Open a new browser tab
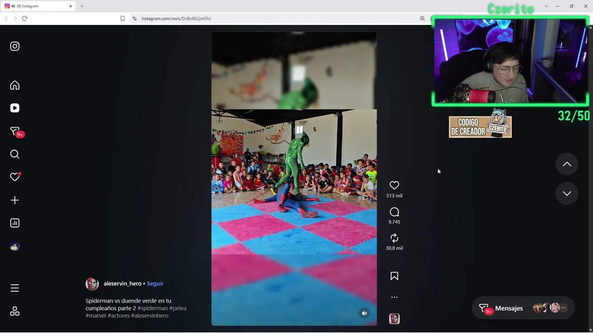 [82, 6]
